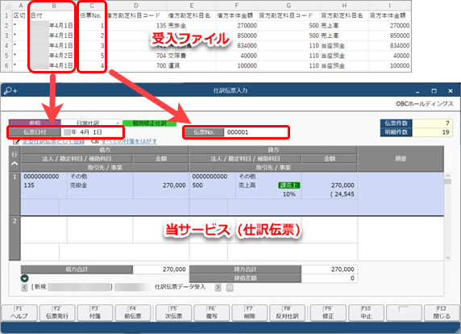Select column F header in spreadsheet
The width and height of the screenshot is (461, 334).
[237, 6]
